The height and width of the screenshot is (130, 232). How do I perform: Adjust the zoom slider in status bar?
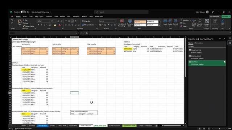219,129
